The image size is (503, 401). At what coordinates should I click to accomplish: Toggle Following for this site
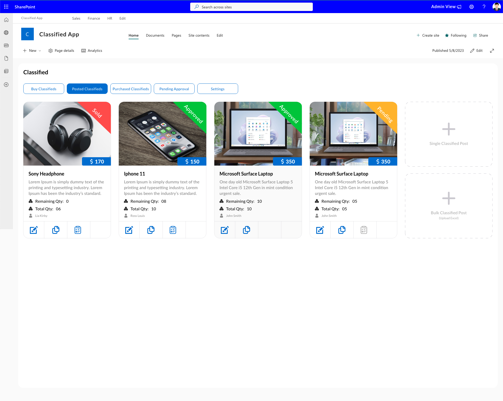pos(456,35)
